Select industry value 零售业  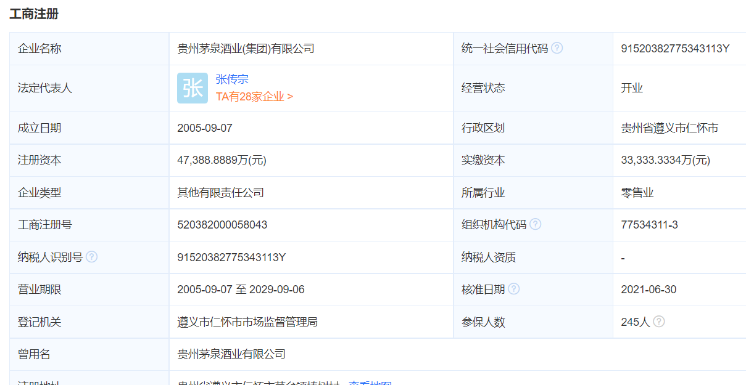tap(637, 193)
